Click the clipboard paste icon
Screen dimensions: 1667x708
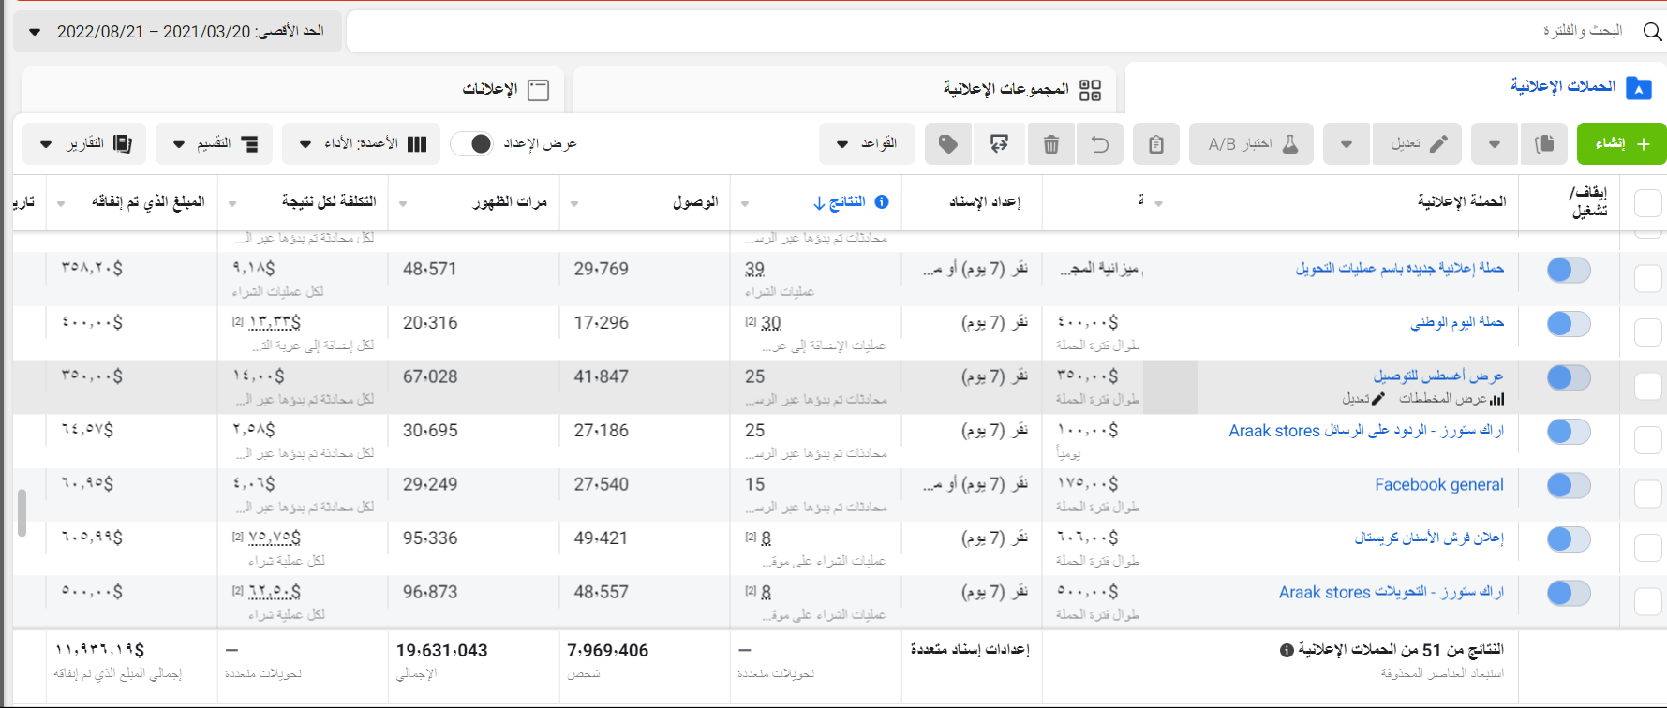pos(1156,144)
